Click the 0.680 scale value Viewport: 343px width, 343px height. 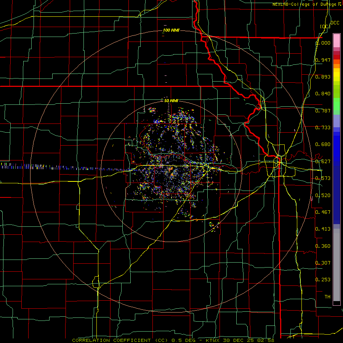point(323,144)
